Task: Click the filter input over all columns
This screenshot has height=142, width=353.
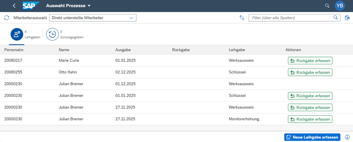Action: pos(290,18)
